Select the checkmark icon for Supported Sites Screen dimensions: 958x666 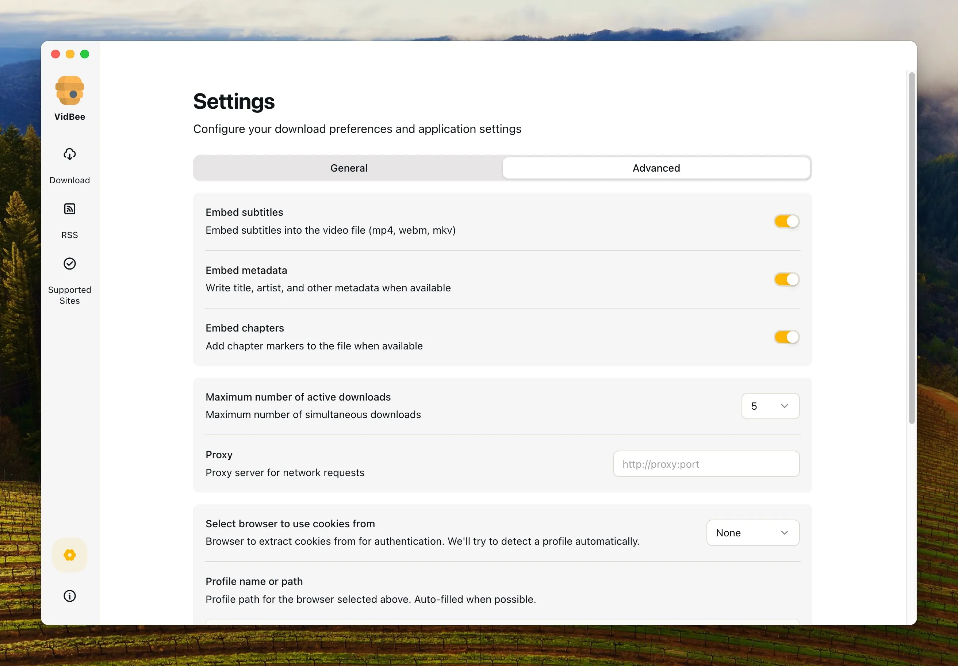(x=69, y=263)
